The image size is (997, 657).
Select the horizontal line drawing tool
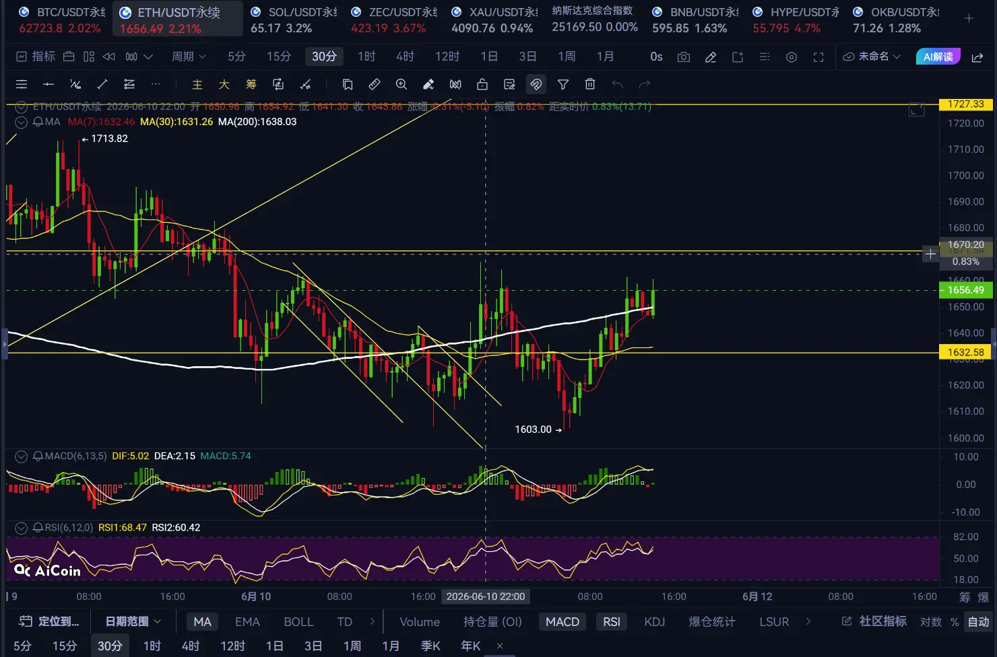[x=49, y=84]
